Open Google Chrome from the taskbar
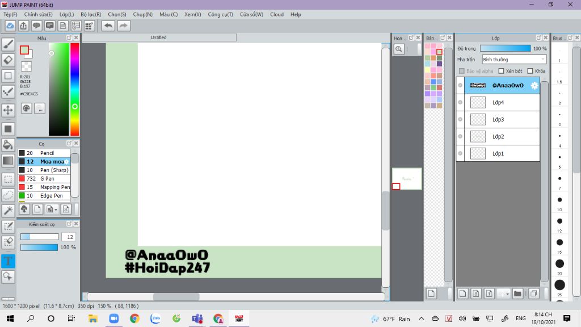Image resolution: width=581 pixels, height=327 pixels. pos(134,318)
